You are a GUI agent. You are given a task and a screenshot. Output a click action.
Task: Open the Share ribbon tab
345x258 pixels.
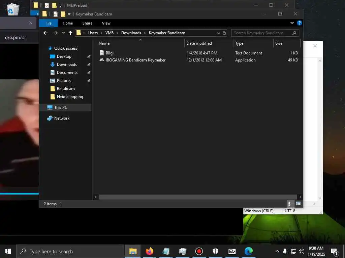[x=87, y=23]
